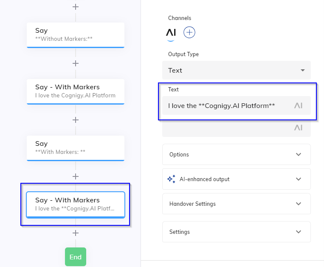
Task: Click the Output Type label
Action: pos(183,54)
